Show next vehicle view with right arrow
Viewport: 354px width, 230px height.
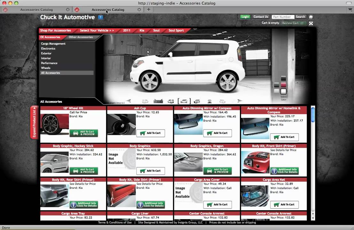240,101
